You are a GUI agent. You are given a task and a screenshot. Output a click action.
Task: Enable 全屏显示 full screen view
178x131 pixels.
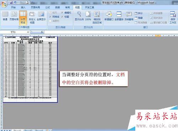[x=41, y=16]
